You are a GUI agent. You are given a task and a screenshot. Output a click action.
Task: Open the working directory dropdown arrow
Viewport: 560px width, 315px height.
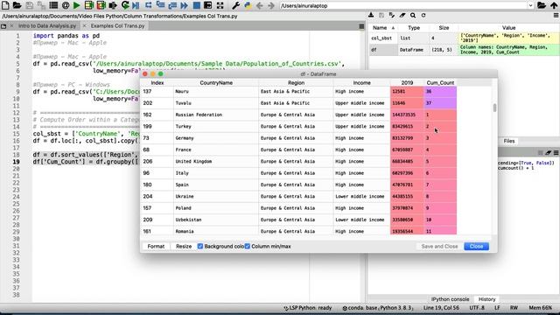(530, 5)
